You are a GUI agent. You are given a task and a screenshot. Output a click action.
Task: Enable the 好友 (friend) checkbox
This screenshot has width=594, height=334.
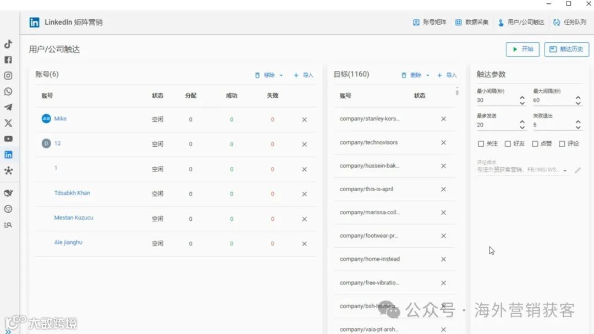[x=508, y=144]
